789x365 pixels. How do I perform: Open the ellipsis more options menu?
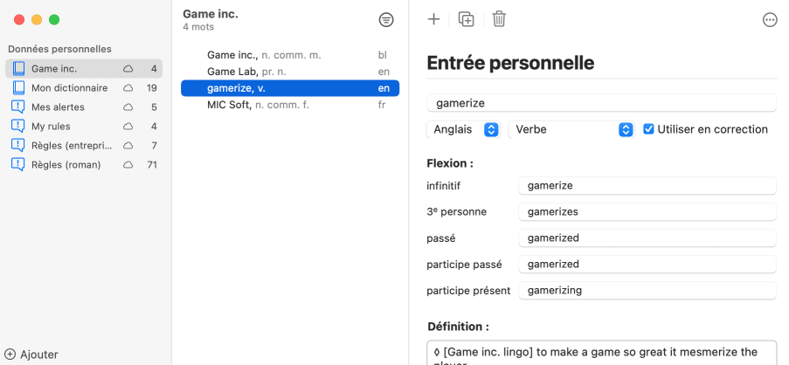tap(770, 20)
